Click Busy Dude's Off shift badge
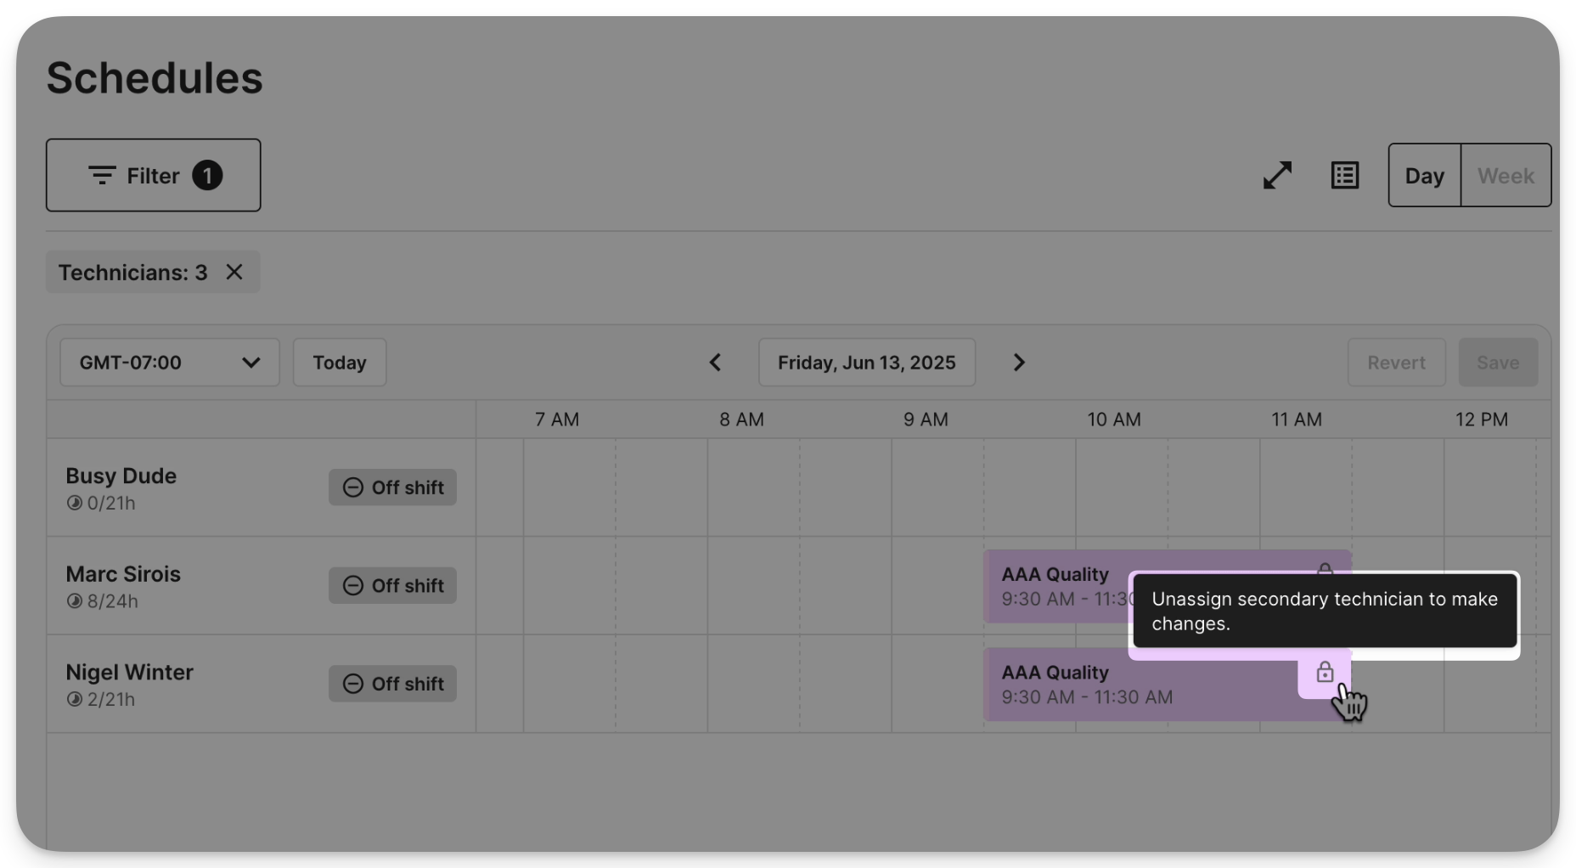The image size is (1576, 868). pos(392,488)
